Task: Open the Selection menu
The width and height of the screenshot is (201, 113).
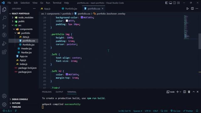Action: (x=25, y=3)
